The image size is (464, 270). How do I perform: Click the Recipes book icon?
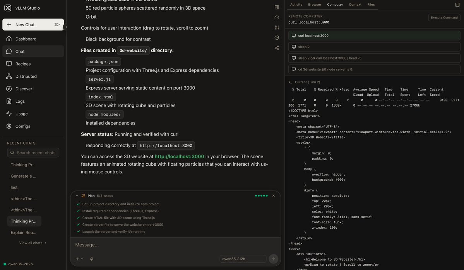tap(9, 64)
